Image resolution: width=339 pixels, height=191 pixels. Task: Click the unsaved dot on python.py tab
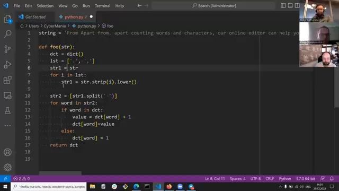coord(91,16)
